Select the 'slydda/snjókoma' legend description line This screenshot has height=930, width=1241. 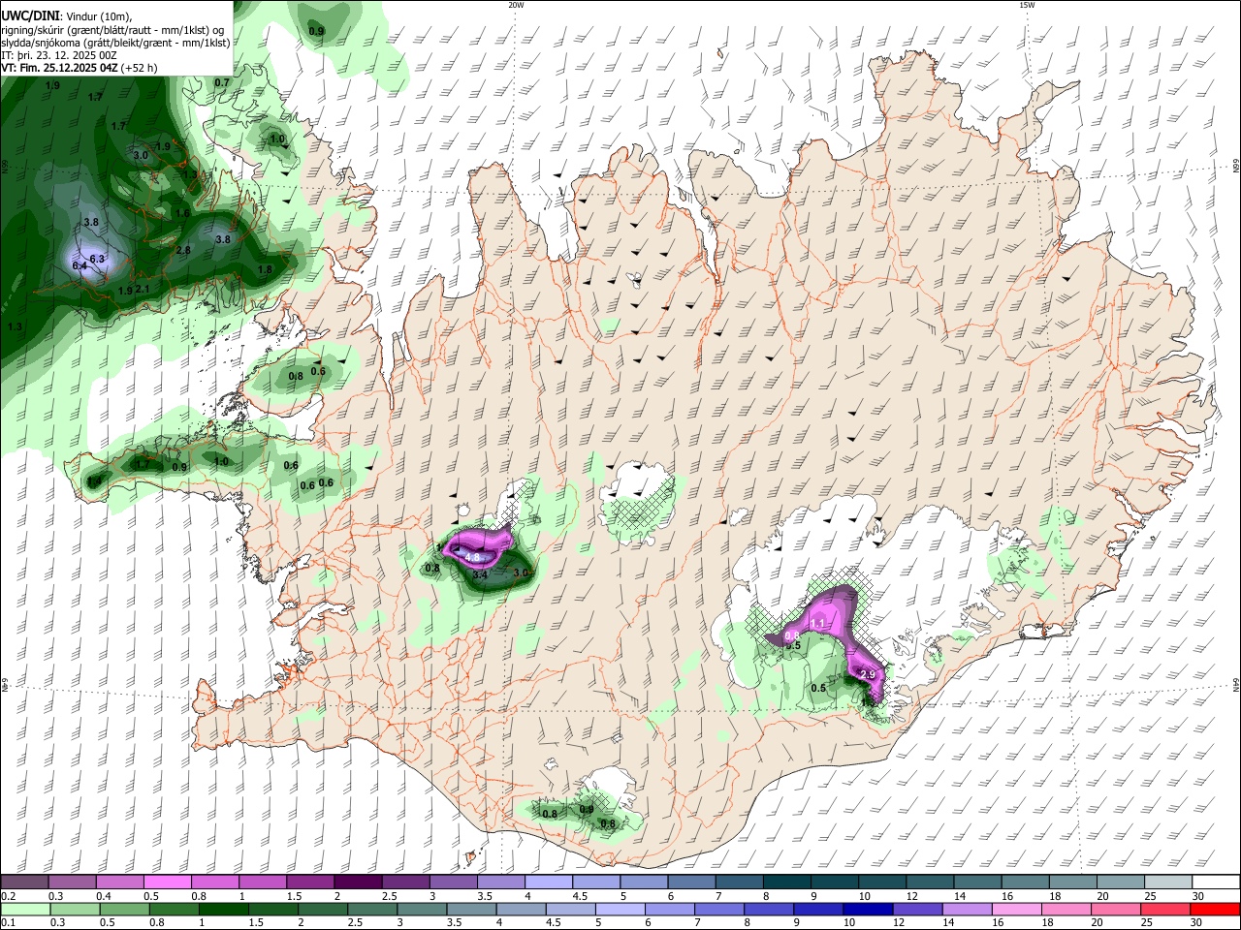tap(115, 43)
